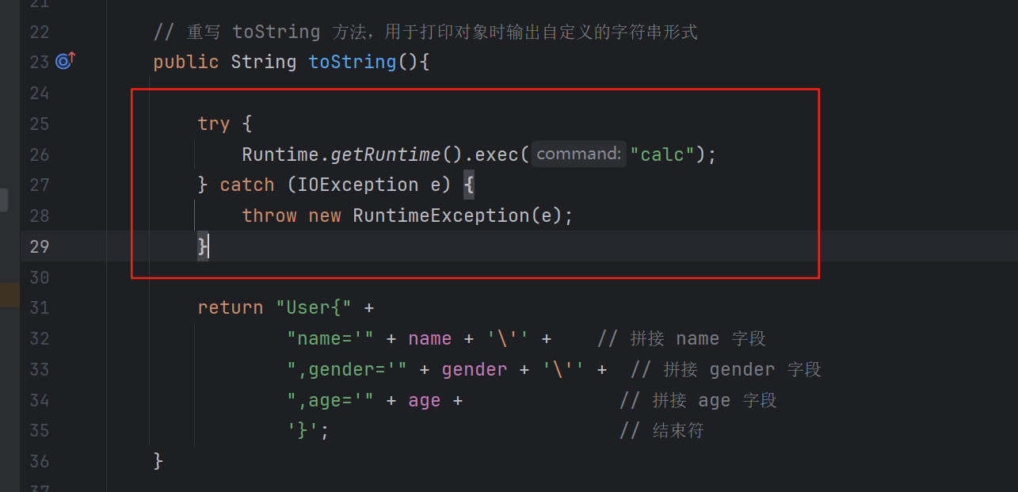This screenshot has height=492, width=1018.
Task: Click line number 32 in the gutter
Action: [x=39, y=338]
